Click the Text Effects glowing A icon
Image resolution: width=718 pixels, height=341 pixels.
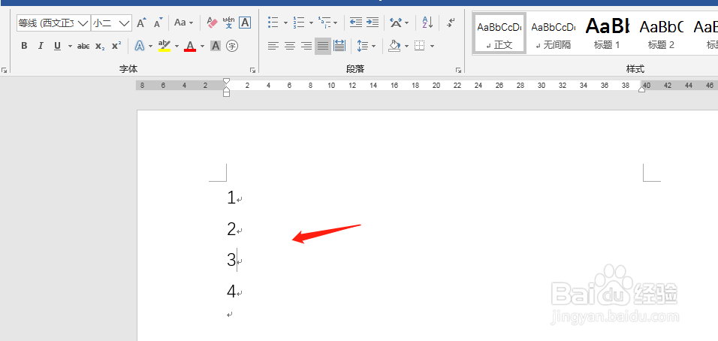click(x=140, y=46)
